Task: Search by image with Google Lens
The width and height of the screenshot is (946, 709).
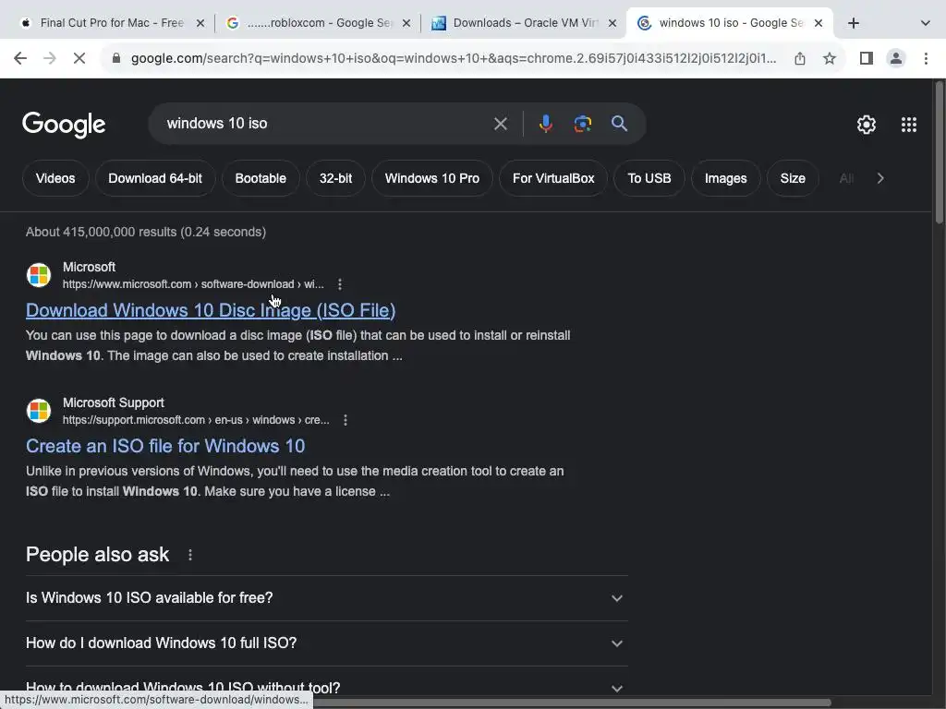Action: tap(582, 124)
